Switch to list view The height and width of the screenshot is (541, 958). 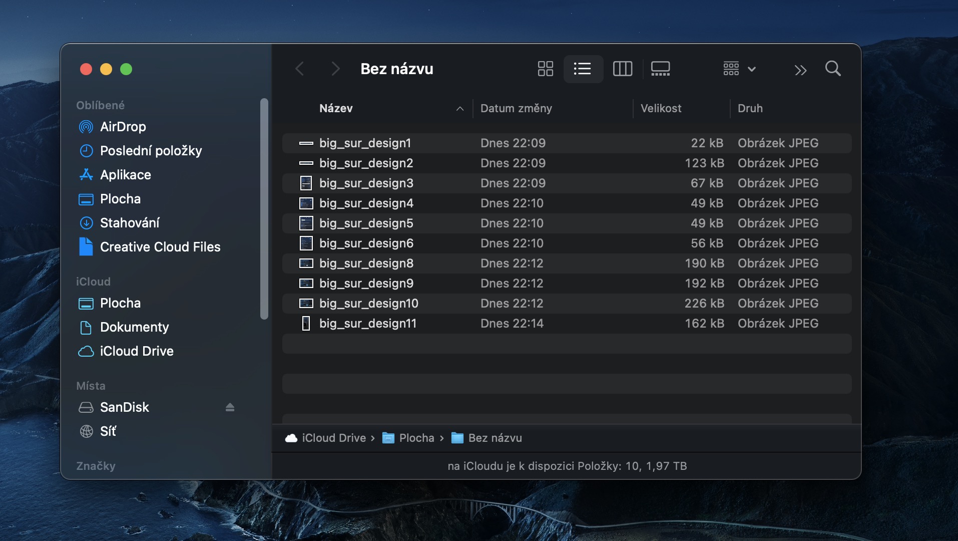[583, 69]
